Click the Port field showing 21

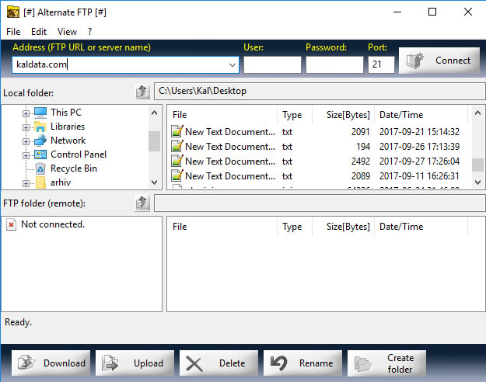[381, 64]
